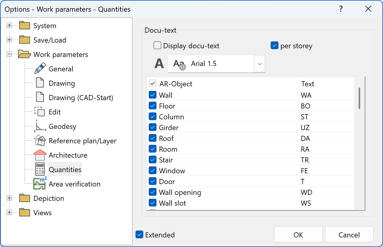
Task: Disable the per storey option
Action: point(274,45)
